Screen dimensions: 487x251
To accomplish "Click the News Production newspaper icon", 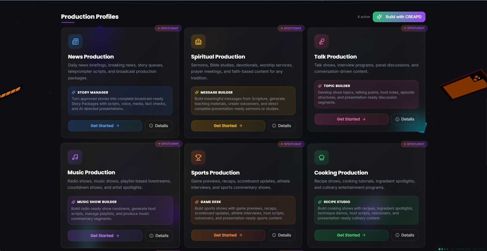I will [x=75, y=41].
